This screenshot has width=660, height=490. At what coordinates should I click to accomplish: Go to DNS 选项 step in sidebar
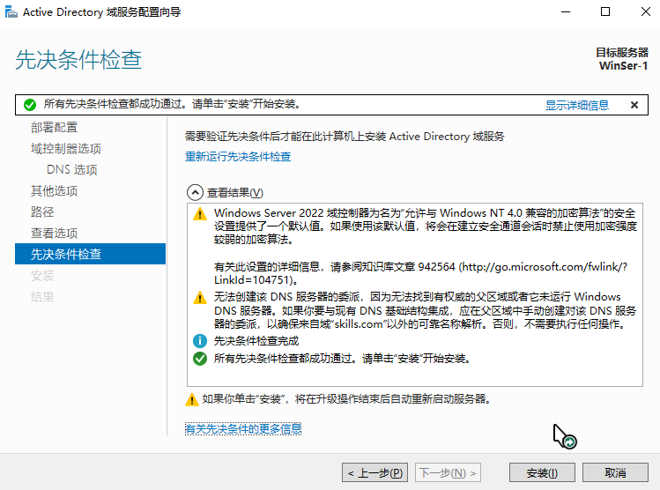(x=72, y=169)
